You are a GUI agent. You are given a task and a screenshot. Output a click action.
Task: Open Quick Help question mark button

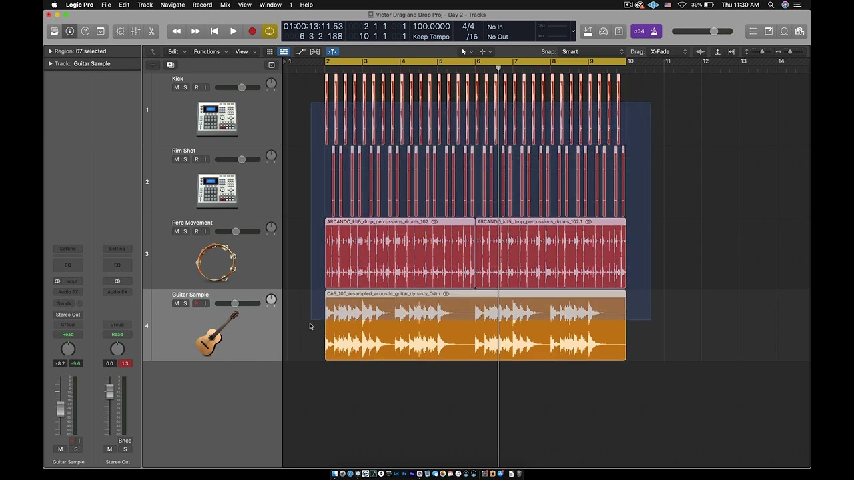click(x=85, y=31)
